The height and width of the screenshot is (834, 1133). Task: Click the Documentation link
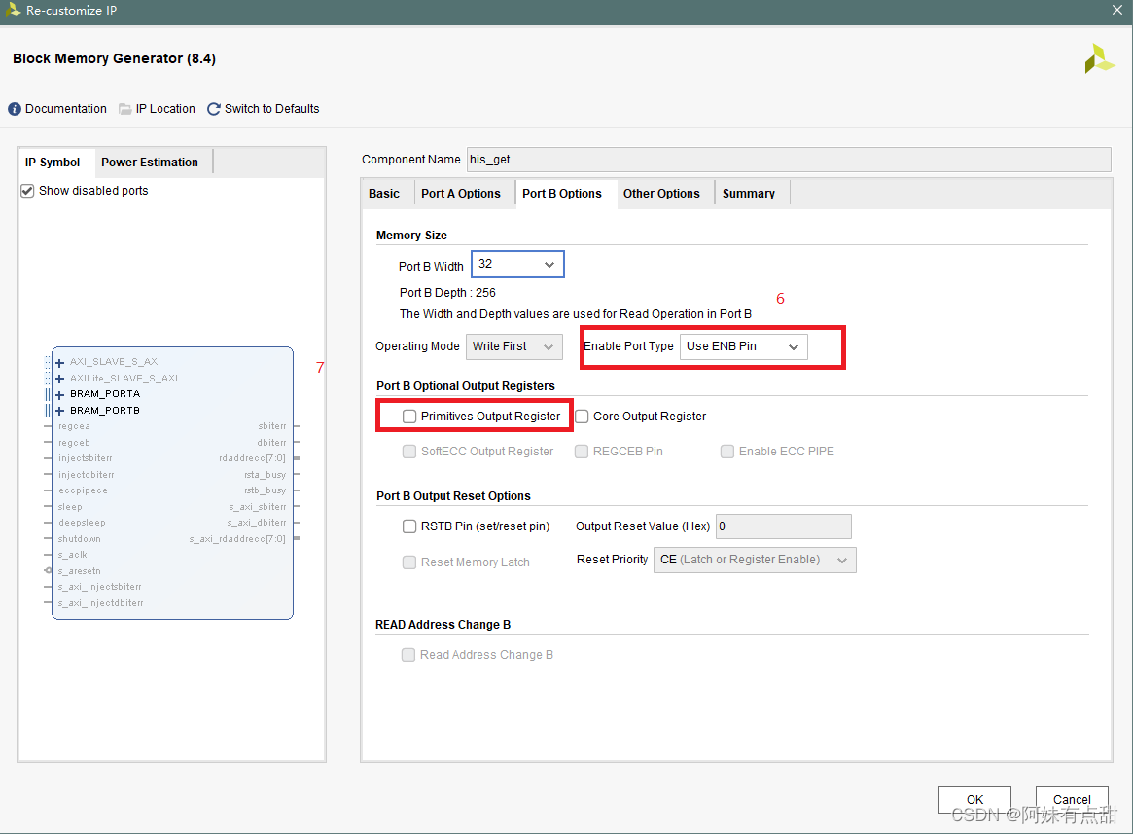66,108
